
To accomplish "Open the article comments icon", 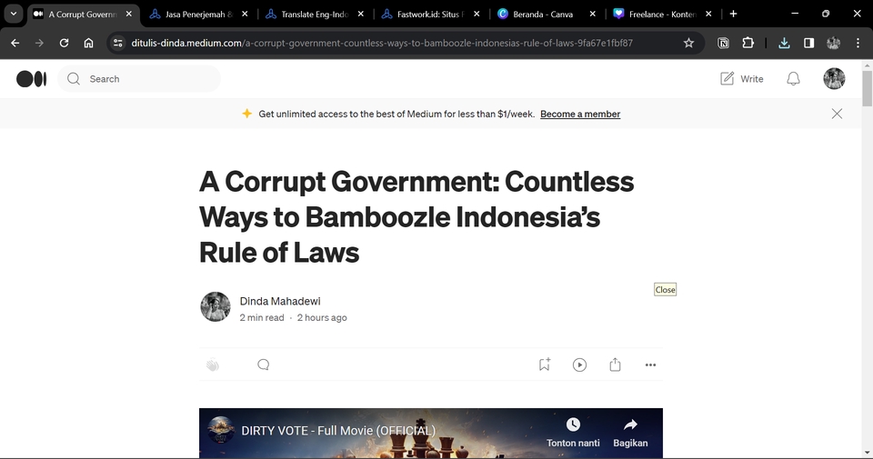I will (x=264, y=364).
